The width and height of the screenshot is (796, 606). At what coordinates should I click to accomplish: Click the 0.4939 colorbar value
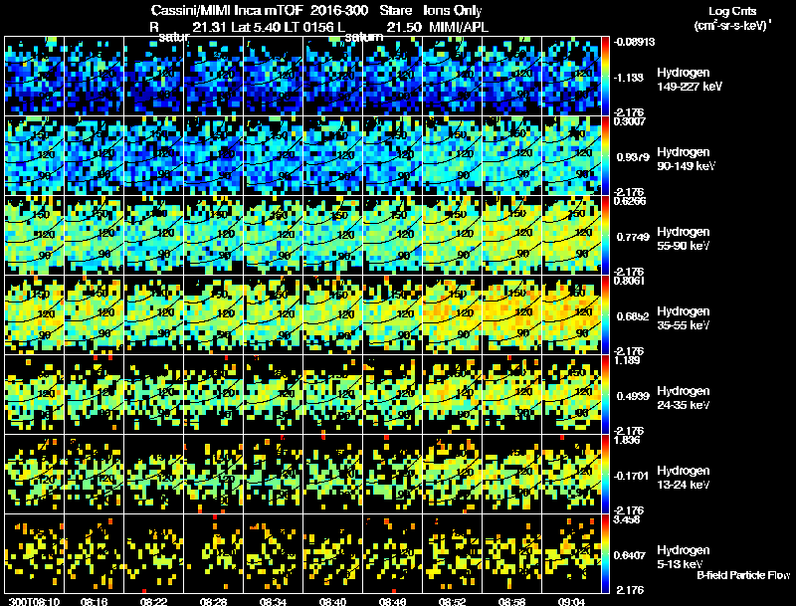click(633, 396)
